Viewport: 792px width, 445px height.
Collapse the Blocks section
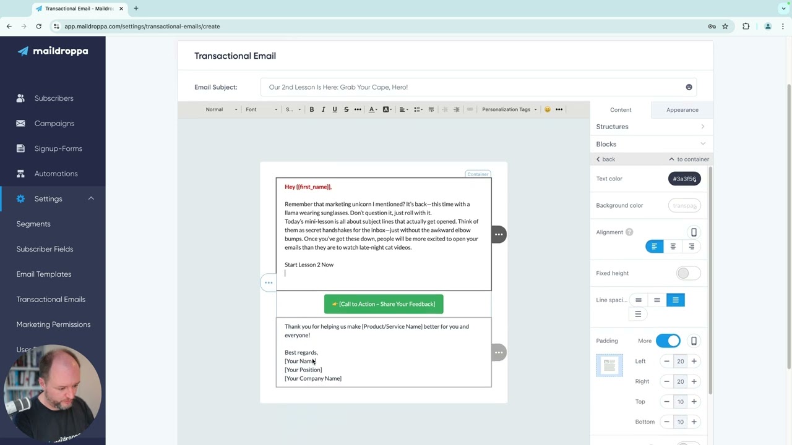(651, 144)
